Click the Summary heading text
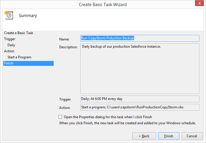Viewport: 206px width, 143px height. [28, 16]
